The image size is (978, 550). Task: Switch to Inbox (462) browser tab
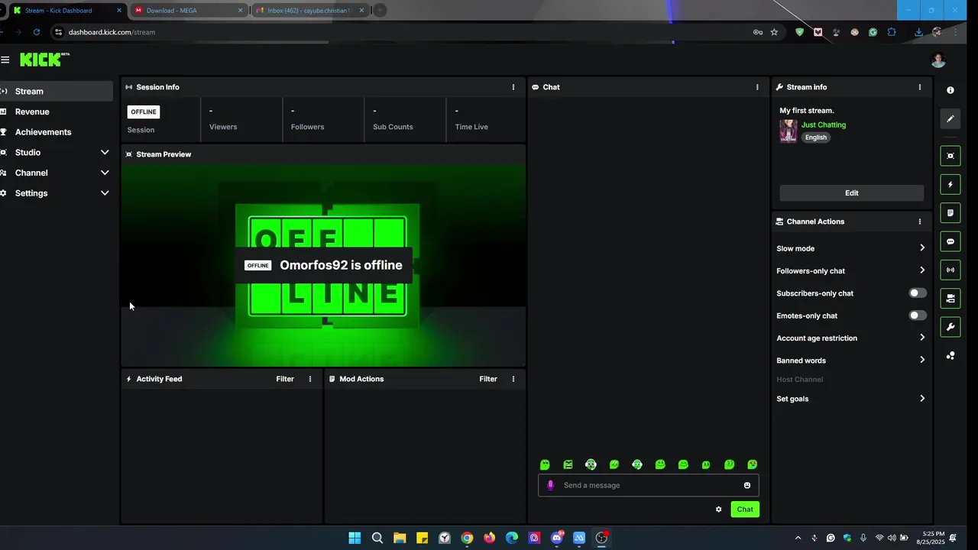point(311,11)
